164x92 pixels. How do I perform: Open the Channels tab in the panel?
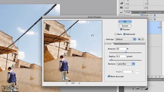tap(136, 13)
